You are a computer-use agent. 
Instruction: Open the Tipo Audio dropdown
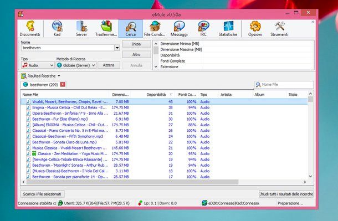pyautogui.click(x=38, y=65)
